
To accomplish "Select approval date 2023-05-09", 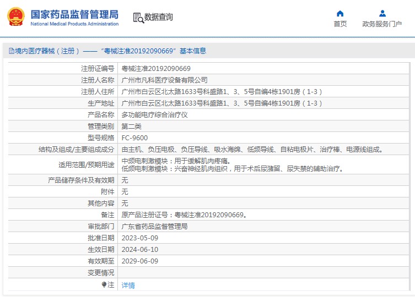I will pos(140,238).
